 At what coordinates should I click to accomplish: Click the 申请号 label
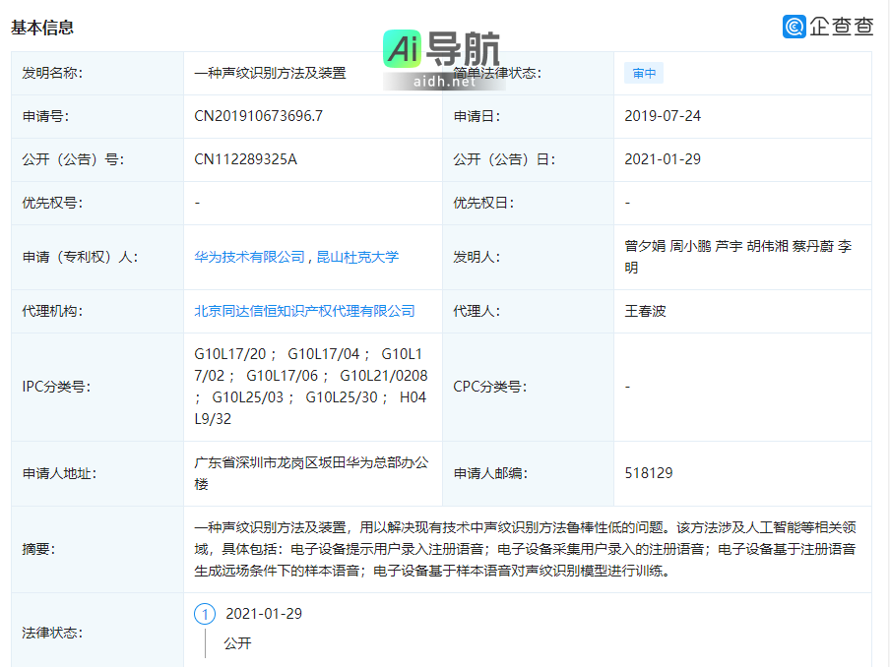(45, 116)
